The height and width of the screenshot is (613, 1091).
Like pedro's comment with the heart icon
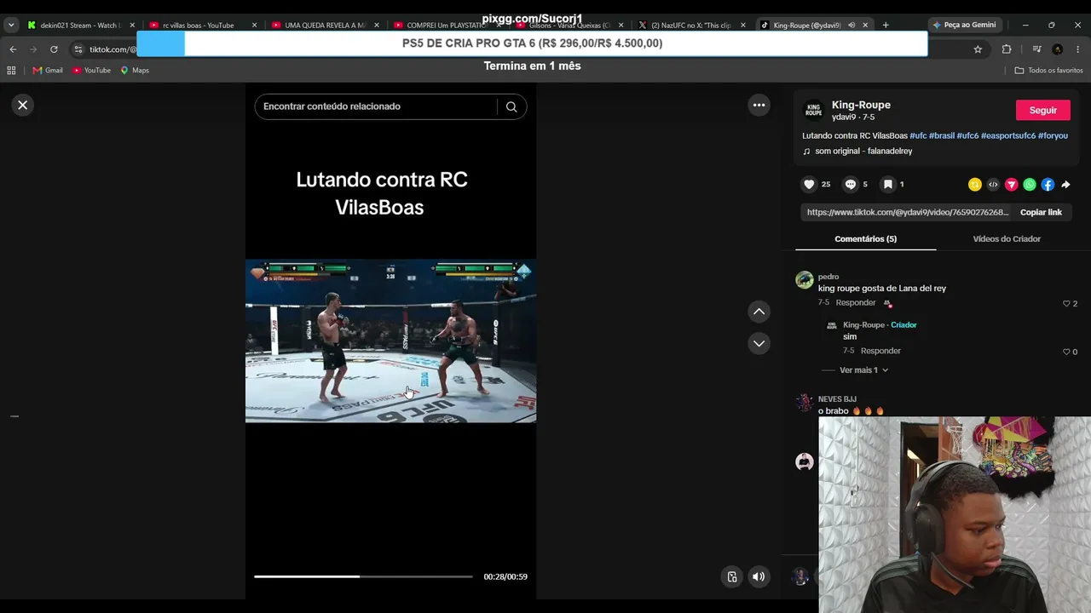coord(1066,303)
